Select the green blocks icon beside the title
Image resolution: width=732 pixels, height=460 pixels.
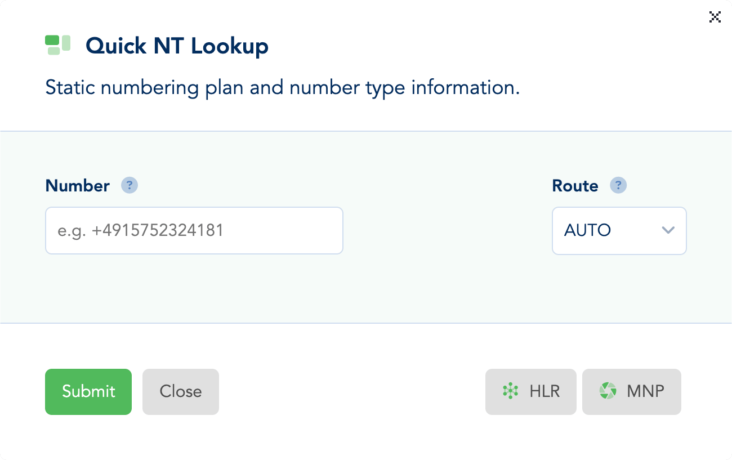click(x=56, y=44)
